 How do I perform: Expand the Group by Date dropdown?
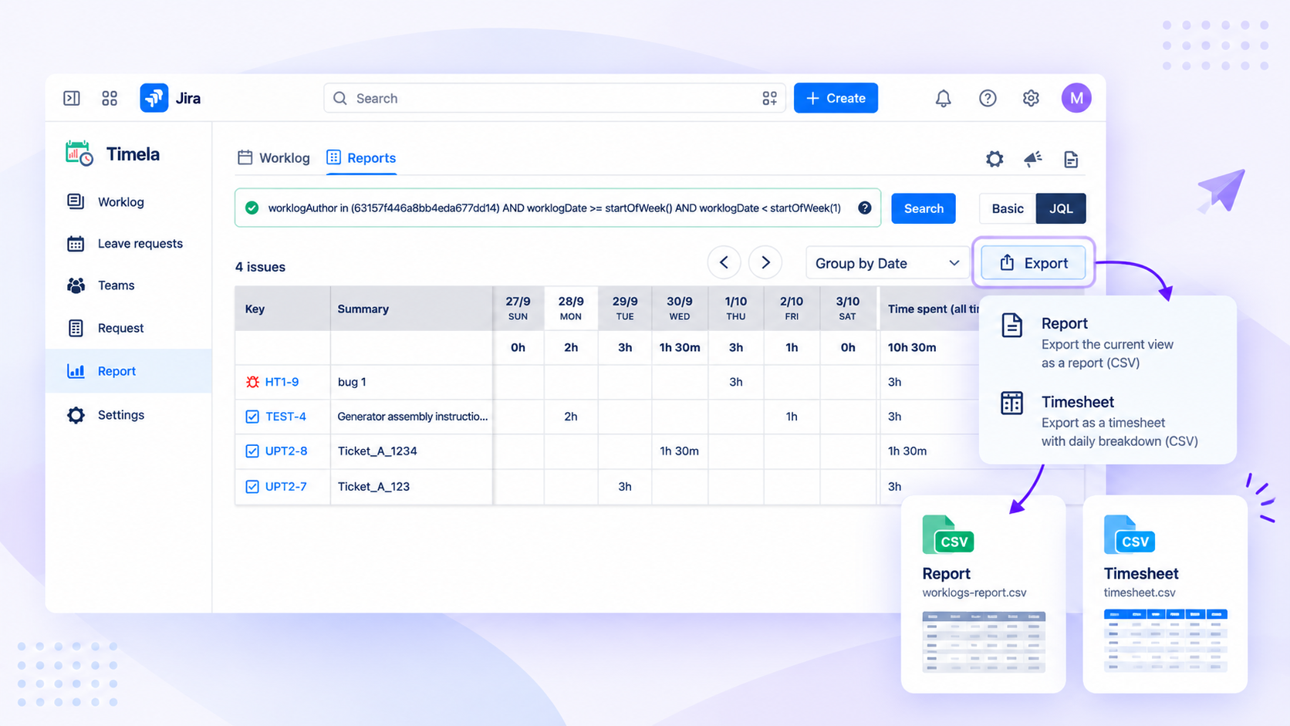click(x=887, y=263)
